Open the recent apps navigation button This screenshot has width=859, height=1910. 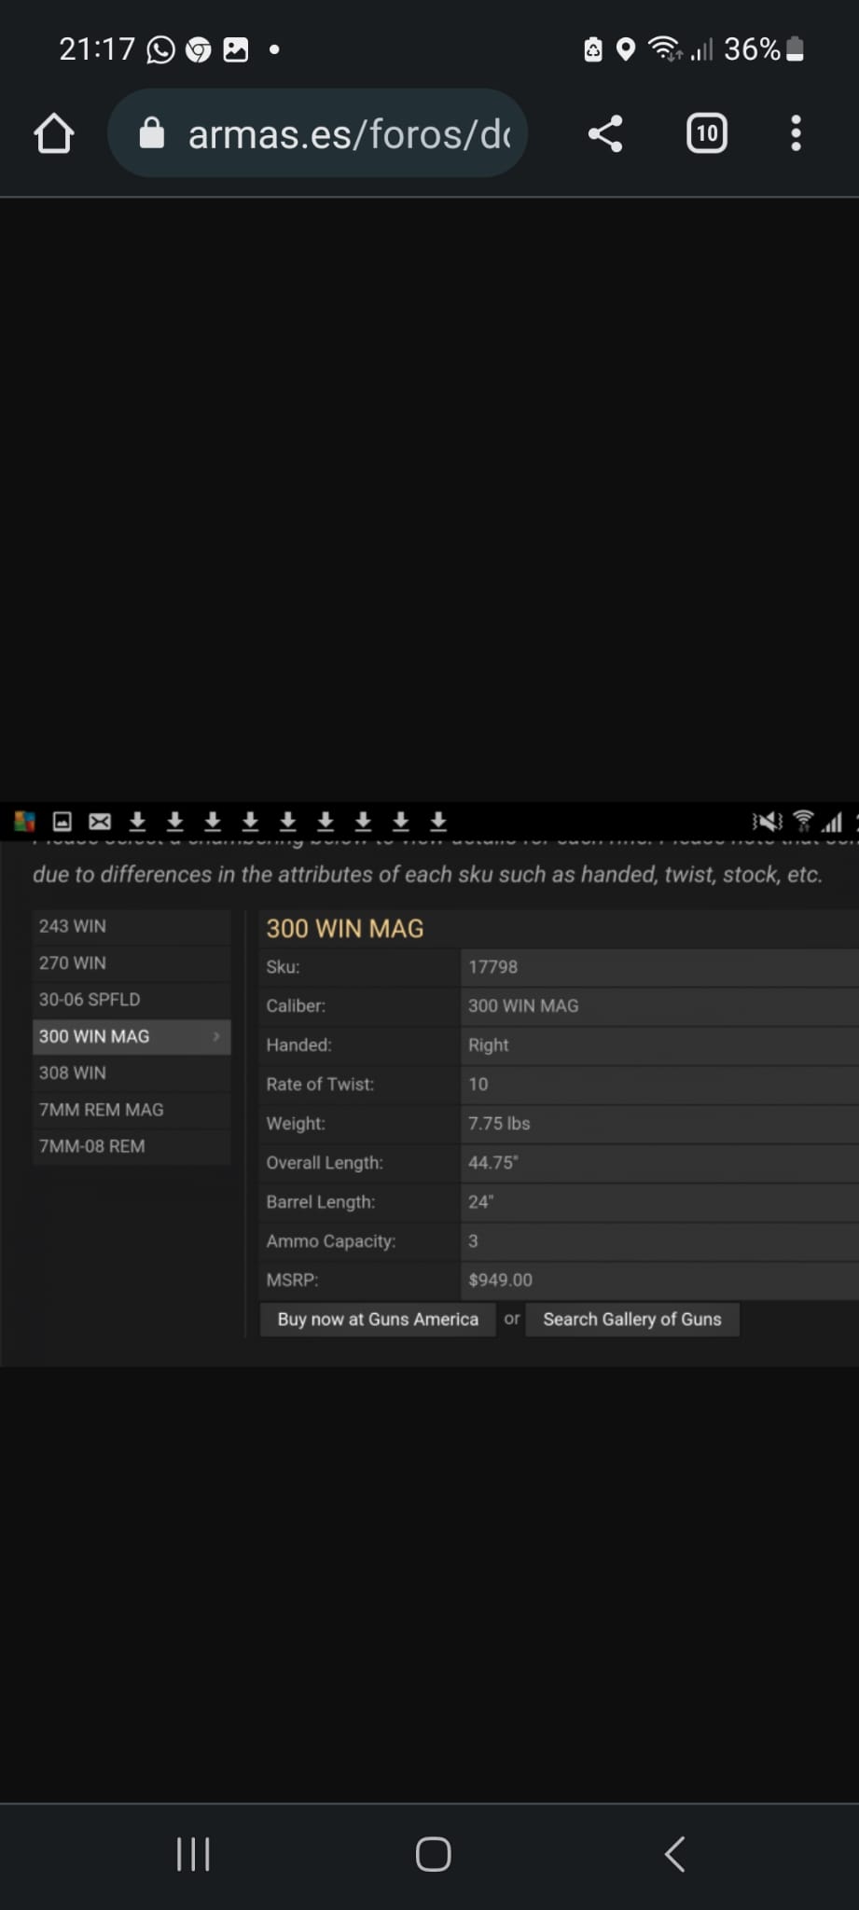[193, 1854]
